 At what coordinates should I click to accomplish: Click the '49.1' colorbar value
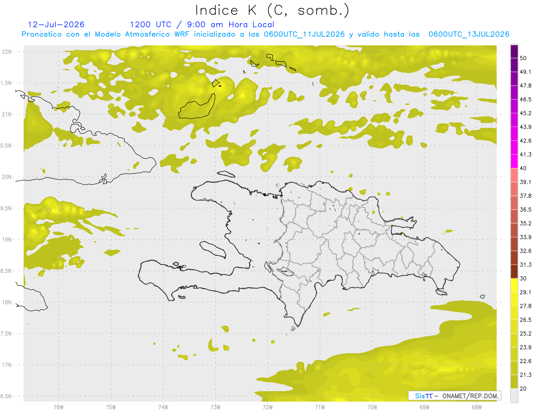click(525, 72)
